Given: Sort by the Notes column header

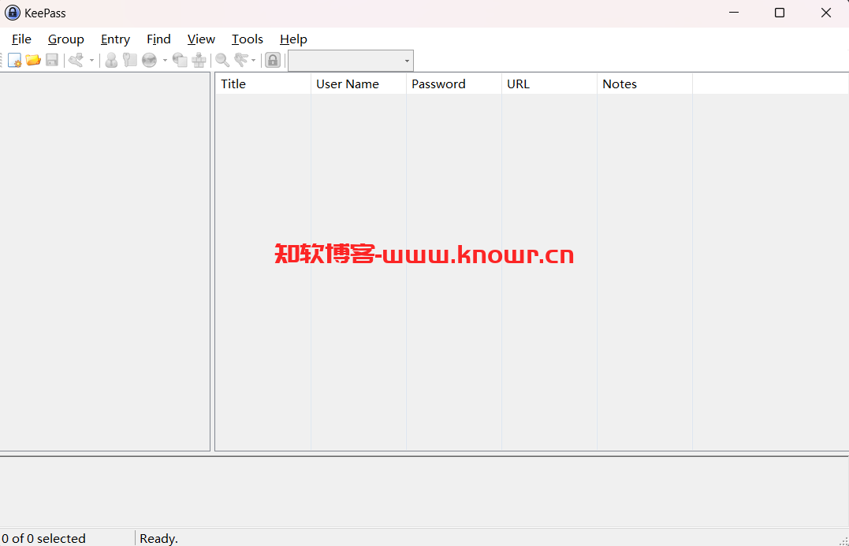Looking at the screenshot, I should (644, 84).
